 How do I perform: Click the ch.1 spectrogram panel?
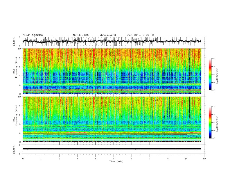click(x=112, y=71)
